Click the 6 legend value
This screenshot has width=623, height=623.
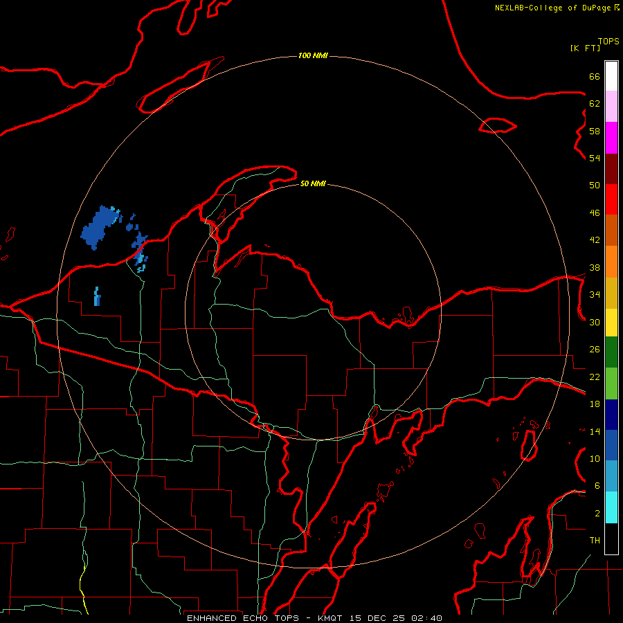(x=597, y=486)
